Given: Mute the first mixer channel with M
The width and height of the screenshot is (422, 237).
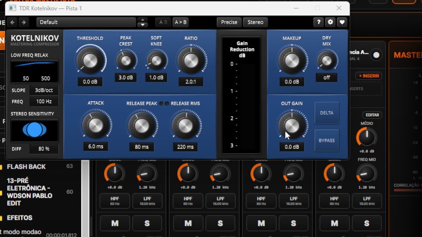Looking at the screenshot, I should tap(115, 223).
